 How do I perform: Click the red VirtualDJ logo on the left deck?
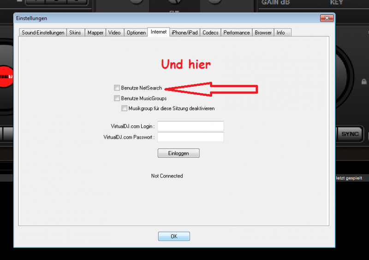pyautogui.click(x=6, y=77)
